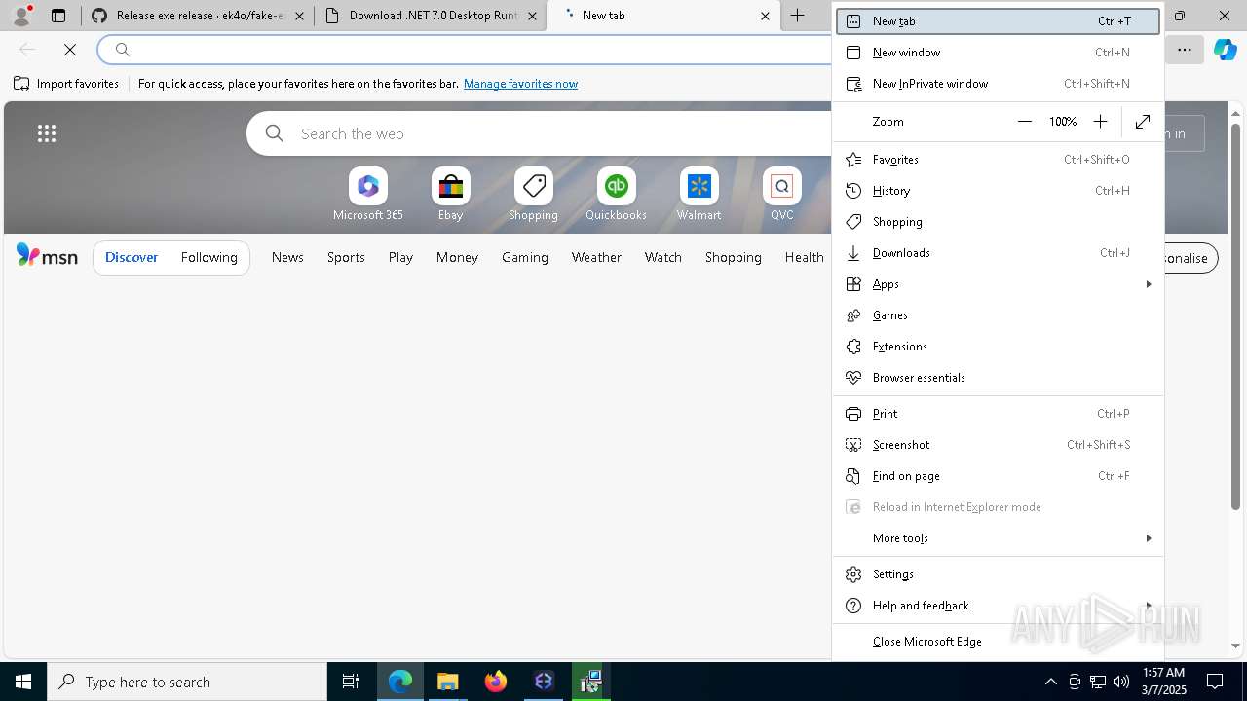1247x701 pixels.
Task: Choose Screenshot from the menu
Action: [999, 445]
